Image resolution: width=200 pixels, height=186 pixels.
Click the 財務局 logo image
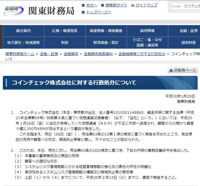pos(13,11)
